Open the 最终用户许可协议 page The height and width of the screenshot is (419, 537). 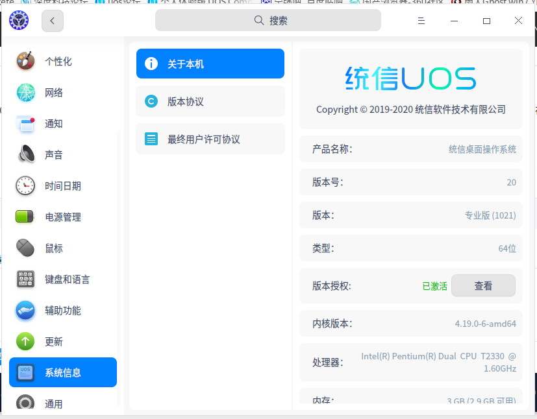click(x=210, y=139)
